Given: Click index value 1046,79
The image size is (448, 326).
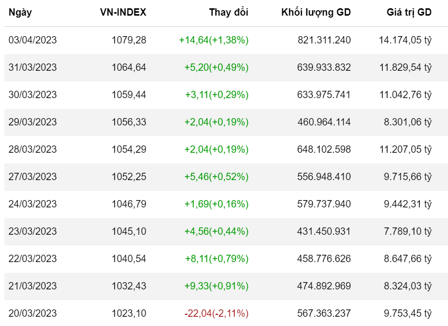Looking at the screenshot, I should pyautogui.click(x=129, y=204).
